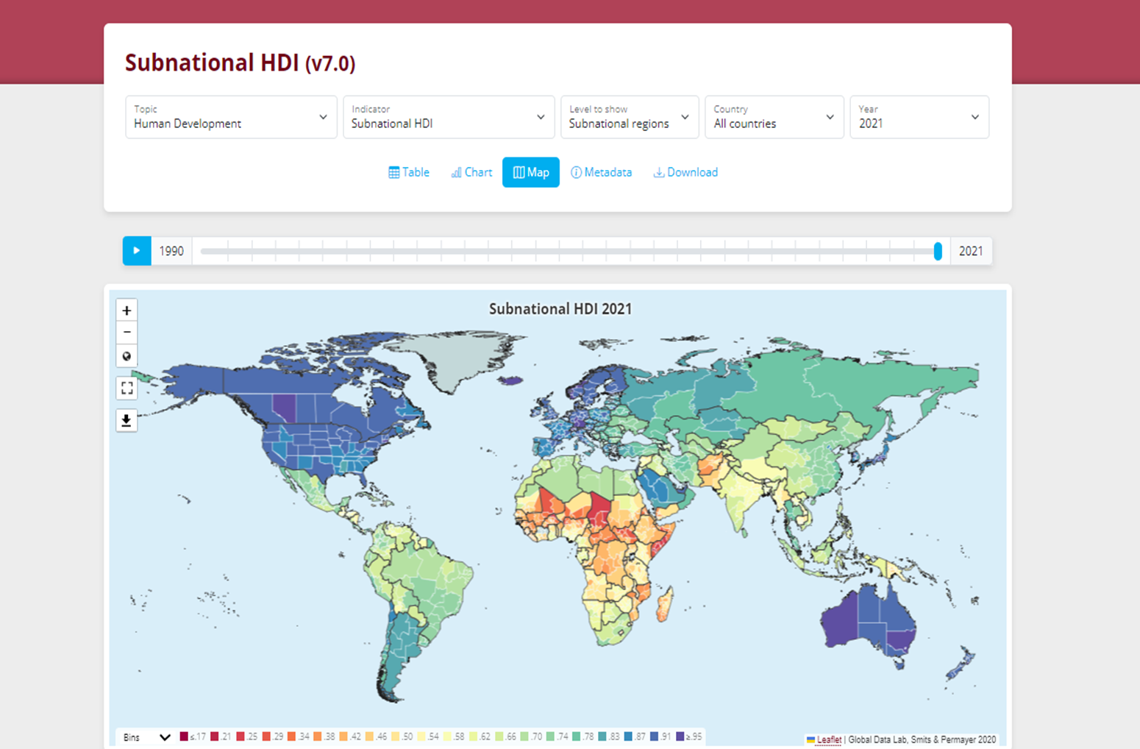Screen dimensions: 1140x749
Task: Switch to the Table view tab
Action: (409, 172)
